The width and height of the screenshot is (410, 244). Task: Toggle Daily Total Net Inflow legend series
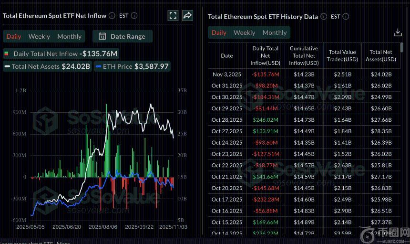click(61, 53)
